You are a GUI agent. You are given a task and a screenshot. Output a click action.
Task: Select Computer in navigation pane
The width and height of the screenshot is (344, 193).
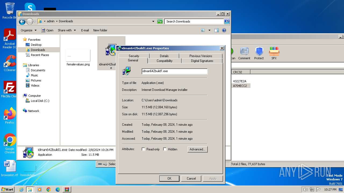click(34, 96)
